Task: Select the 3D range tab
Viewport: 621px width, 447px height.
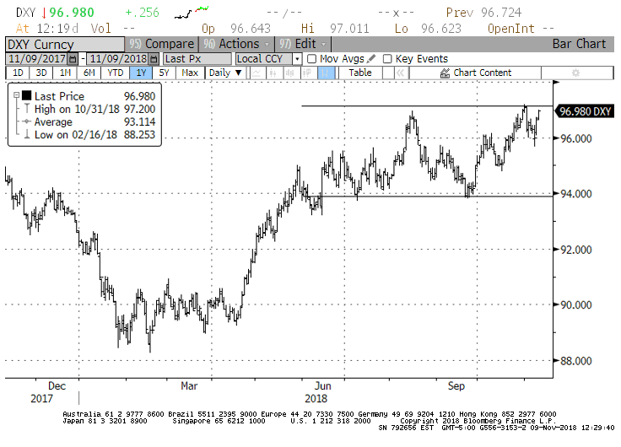Action: pos(41,73)
